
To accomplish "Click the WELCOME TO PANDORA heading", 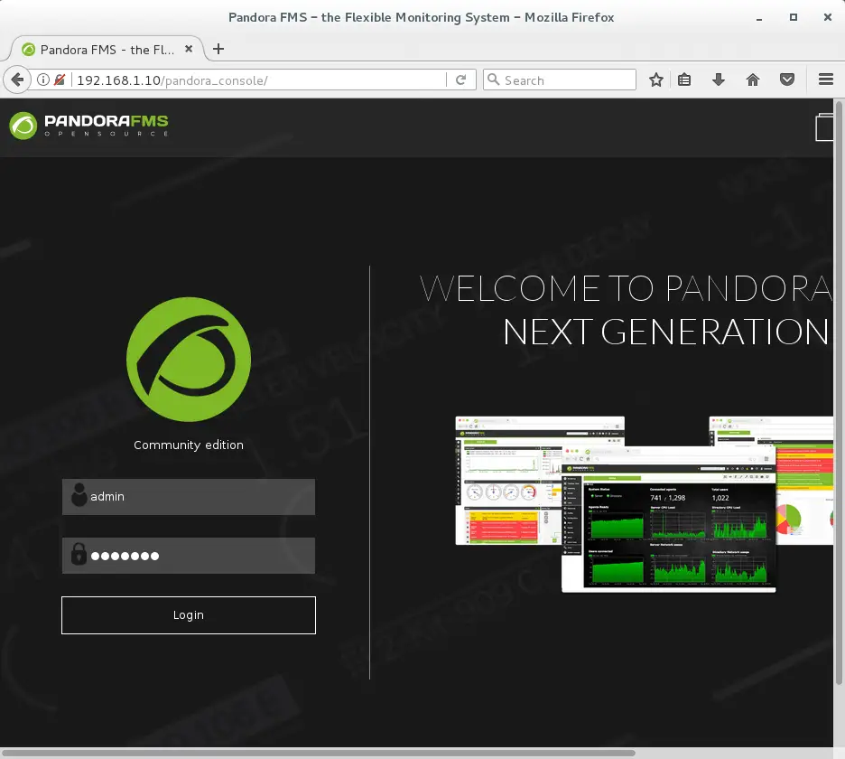I will (x=627, y=288).
